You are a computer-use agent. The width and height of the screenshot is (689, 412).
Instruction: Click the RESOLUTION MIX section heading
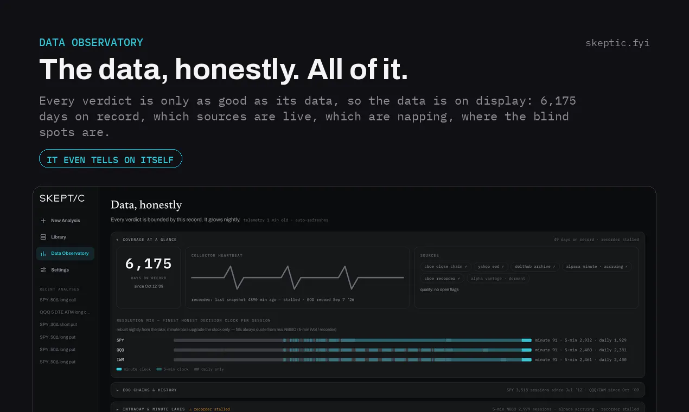pos(194,321)
